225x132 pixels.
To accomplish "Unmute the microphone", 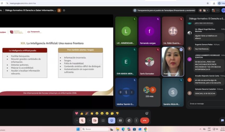I will tap(82, 121).
